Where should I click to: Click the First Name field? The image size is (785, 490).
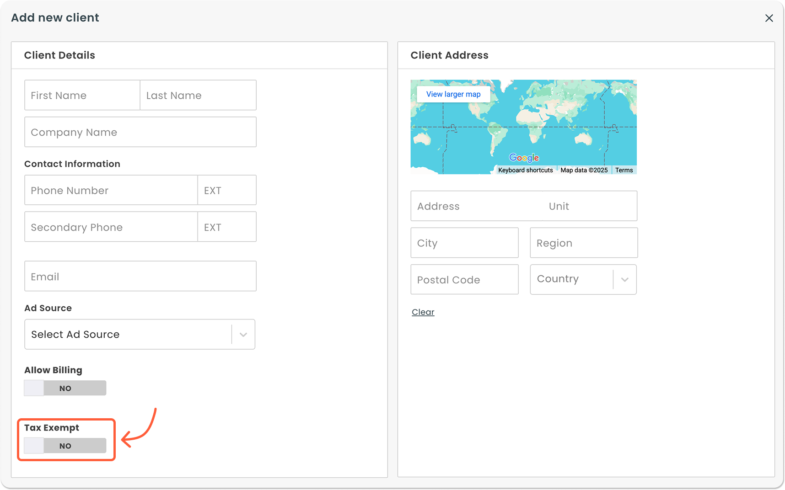[x=82, y=95]
